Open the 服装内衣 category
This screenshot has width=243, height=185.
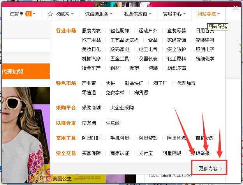[91, 31]
